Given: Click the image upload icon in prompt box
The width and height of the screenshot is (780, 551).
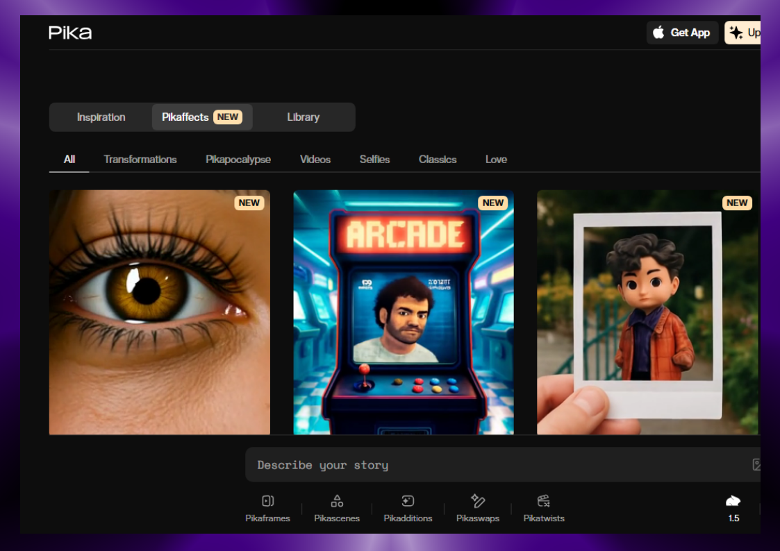Looking at the screenshot, I should click(x=756, y=464).
